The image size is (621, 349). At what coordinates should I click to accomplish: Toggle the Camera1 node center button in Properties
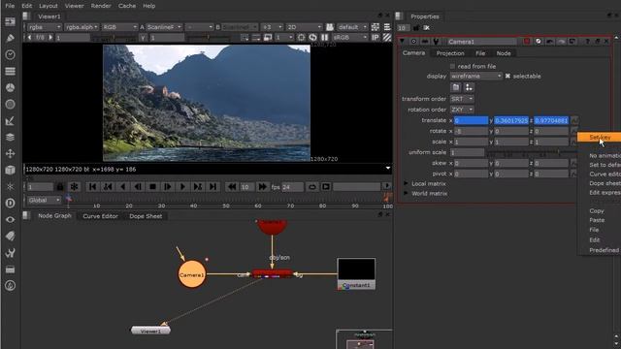pos(413,41)
